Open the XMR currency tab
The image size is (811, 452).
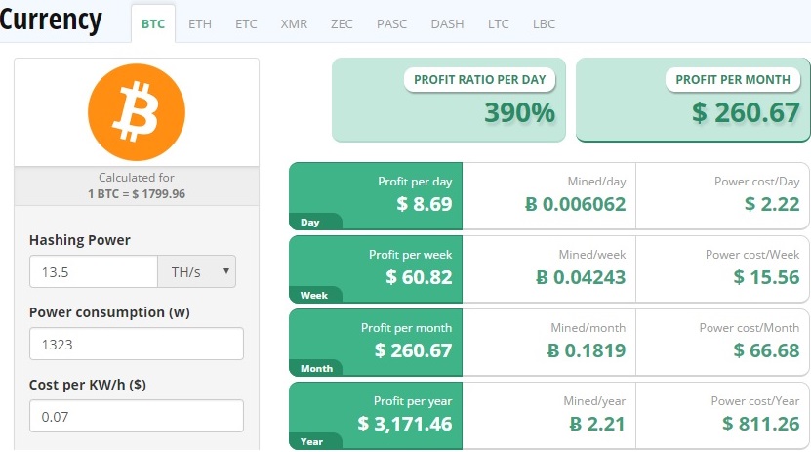click(293, 23)
